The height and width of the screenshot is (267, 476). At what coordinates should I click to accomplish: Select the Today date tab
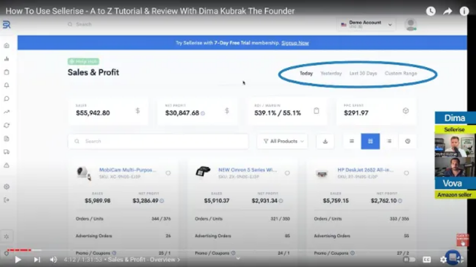pos(306,73)
